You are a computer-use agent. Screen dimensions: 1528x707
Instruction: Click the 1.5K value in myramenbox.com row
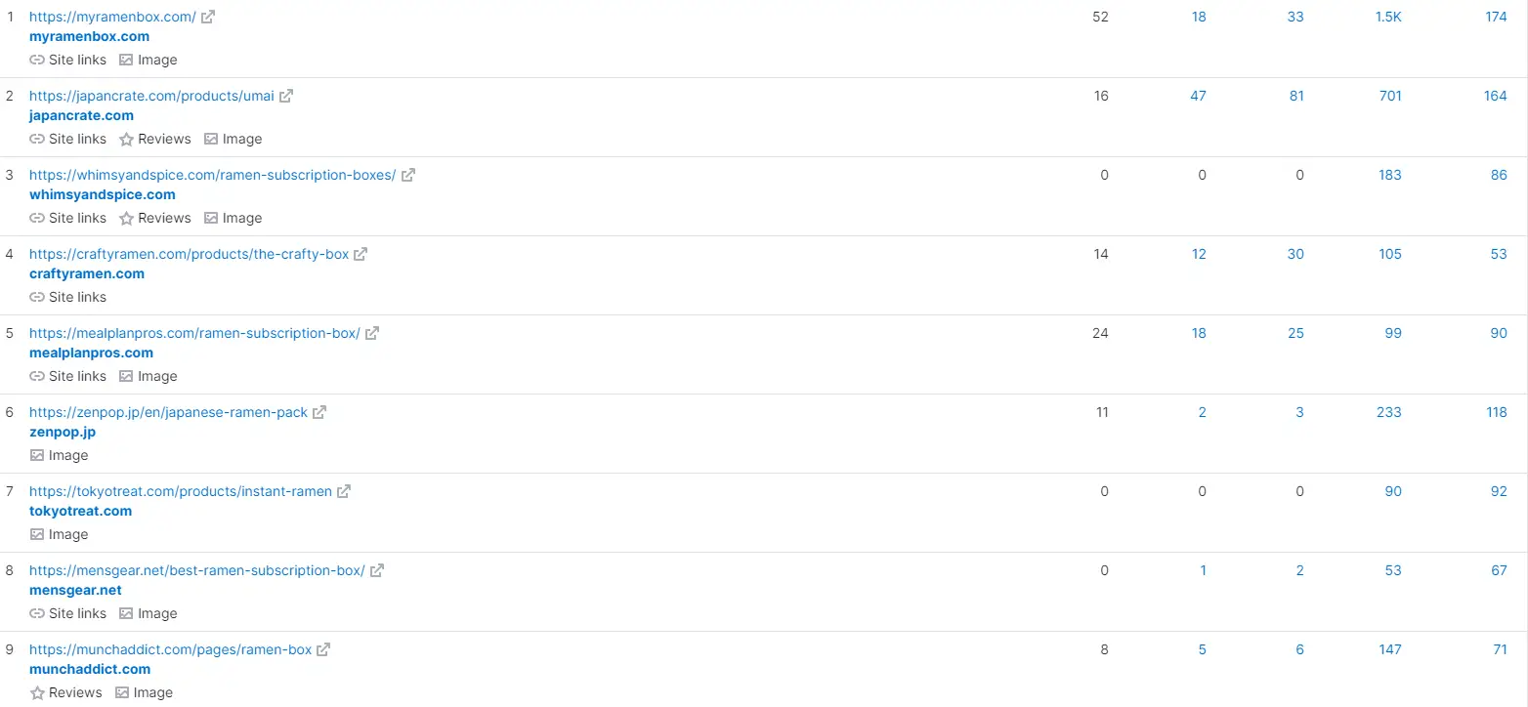click(1388, 17)
